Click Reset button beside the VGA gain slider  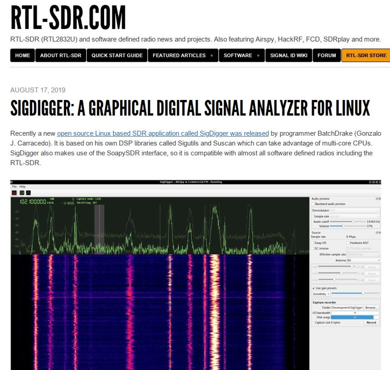pos(372,280)
